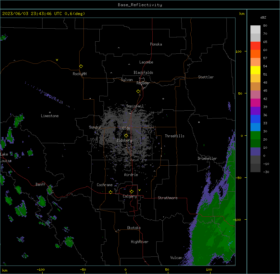Select the Olds town label
Screen dimensions: 280x274
tap(126, 128)
